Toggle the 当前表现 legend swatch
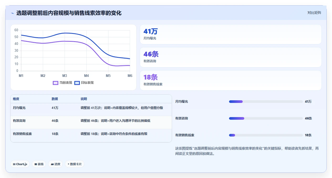Viewport: 332px width, 178px height. point(55,83)
